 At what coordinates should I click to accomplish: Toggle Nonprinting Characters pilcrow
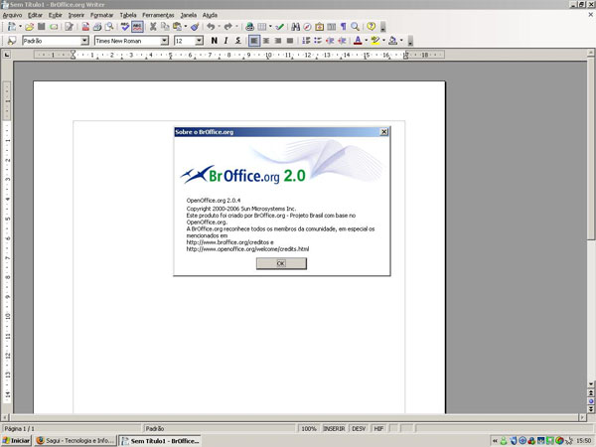[344, 27]
